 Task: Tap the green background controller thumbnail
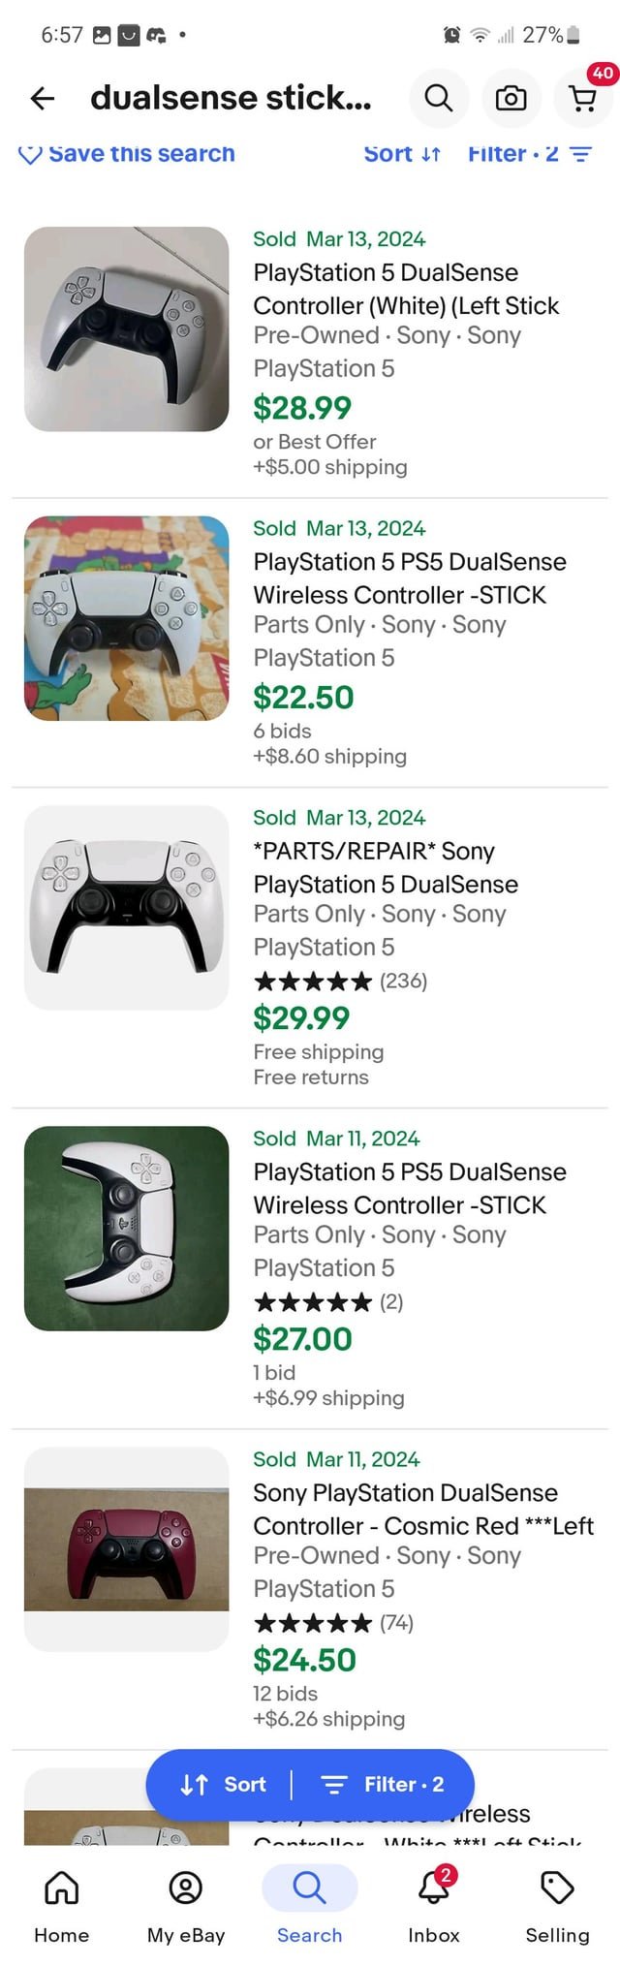pyautogui.click(x=127, y=1228)
